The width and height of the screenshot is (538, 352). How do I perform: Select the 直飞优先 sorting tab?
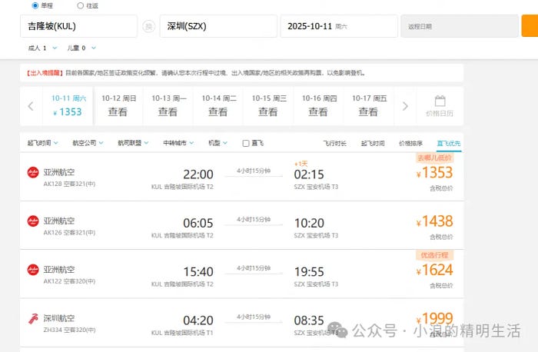point(448,144)
